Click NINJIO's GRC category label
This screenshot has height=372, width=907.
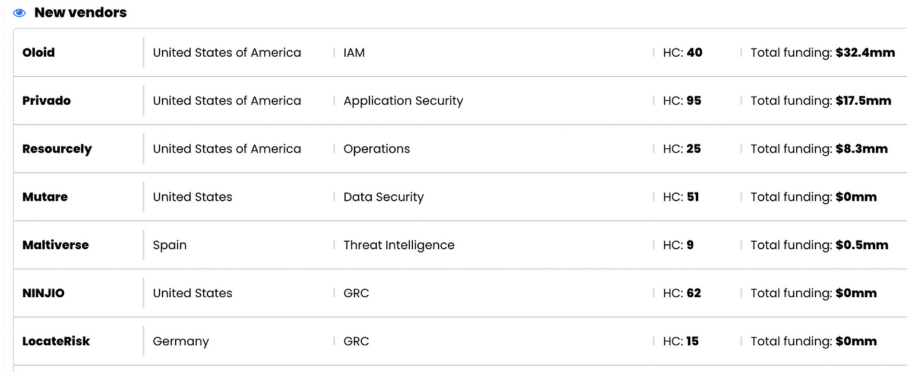coord(356,293)
